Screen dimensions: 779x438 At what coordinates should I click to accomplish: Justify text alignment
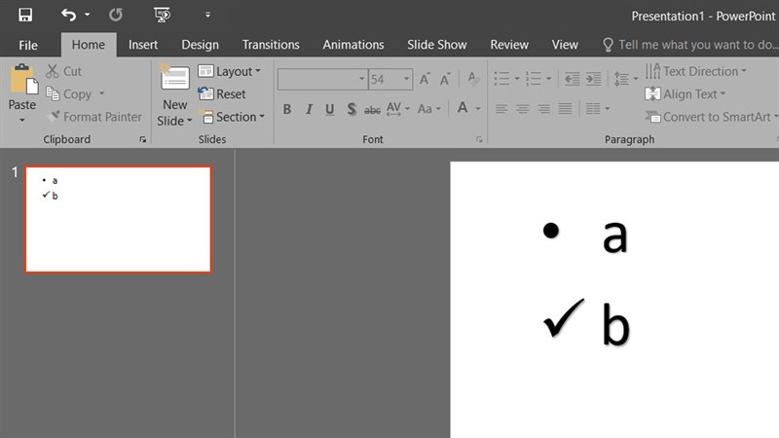pyautogui.click(x=565, y=109)
